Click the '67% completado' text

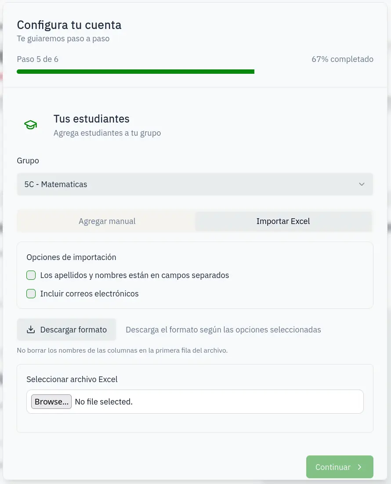coord(342,59)
